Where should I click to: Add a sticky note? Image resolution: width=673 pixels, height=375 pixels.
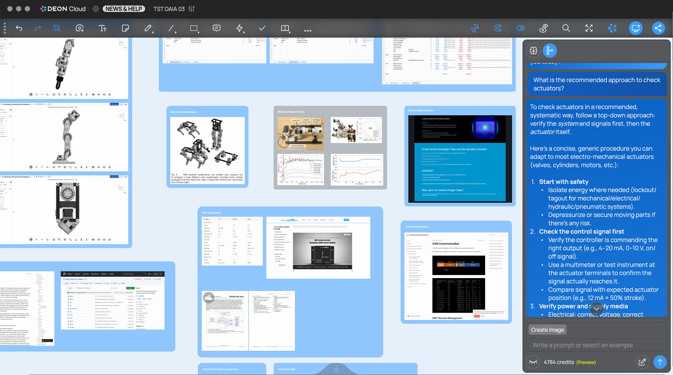[125, 28]
